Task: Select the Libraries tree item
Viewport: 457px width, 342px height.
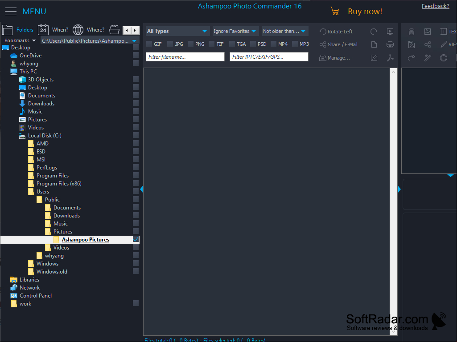Action: point(29,279)
